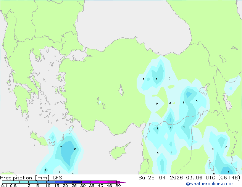242x187 pixels.
Task: Click the '10' legend scale label
Action: coord(48,185)
